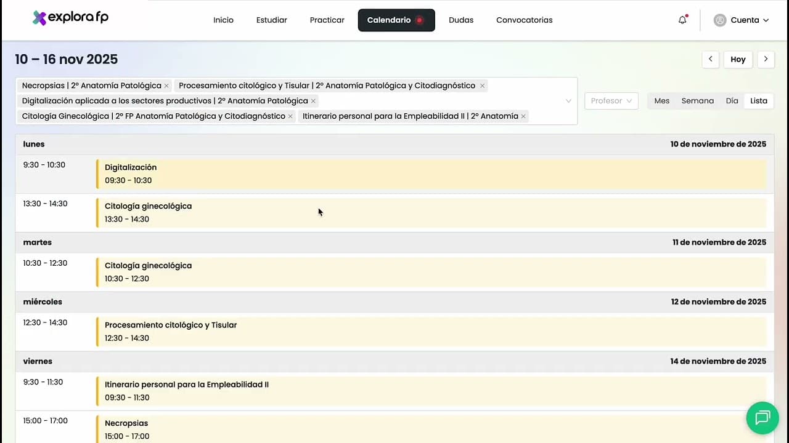The height and width of the screenshot is (443, 789).
Task: Switch to Mes calendar view
Action: pos(661,101)
